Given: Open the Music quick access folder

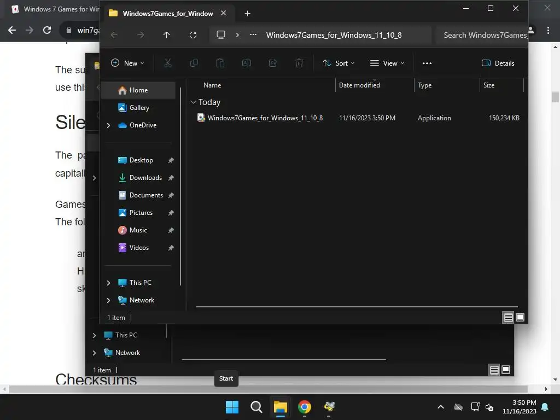Looking at the screenshot, I should click(138, 230).
